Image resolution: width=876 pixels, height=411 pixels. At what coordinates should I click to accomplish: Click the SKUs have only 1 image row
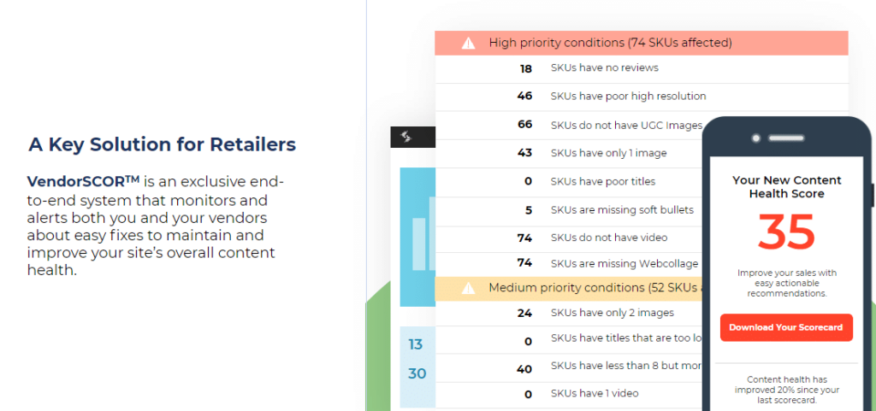pos(569,154)
